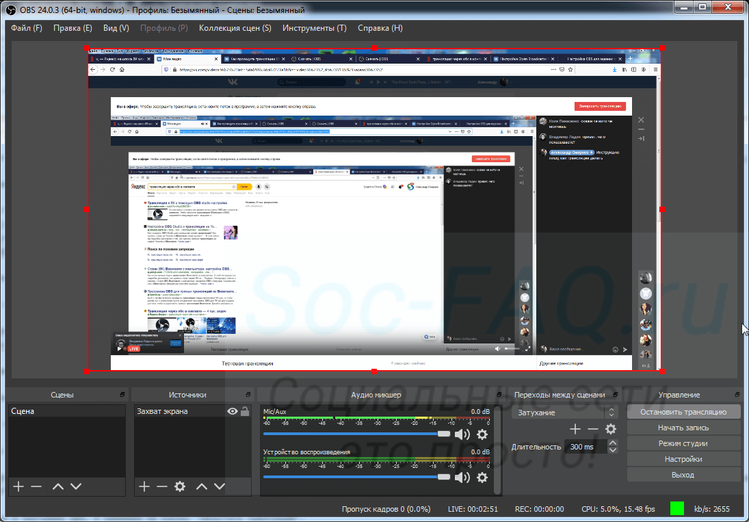The width and height of the screenshot is (749, 522).
Task: Click the CPU: 5.0%, 15.48 fps status
Action: click(x=618, y=509)
